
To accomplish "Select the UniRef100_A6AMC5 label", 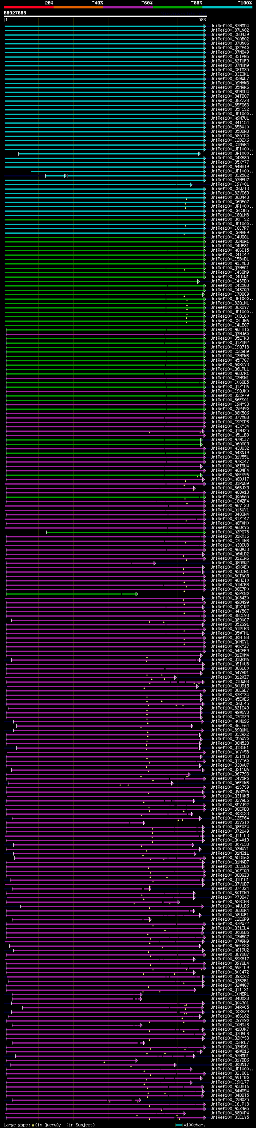I will (229, 444).
